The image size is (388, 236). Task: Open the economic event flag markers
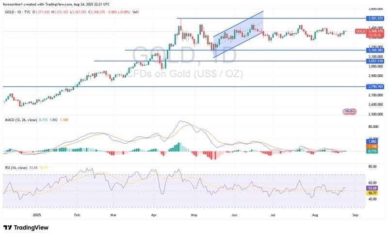point(350,111)
